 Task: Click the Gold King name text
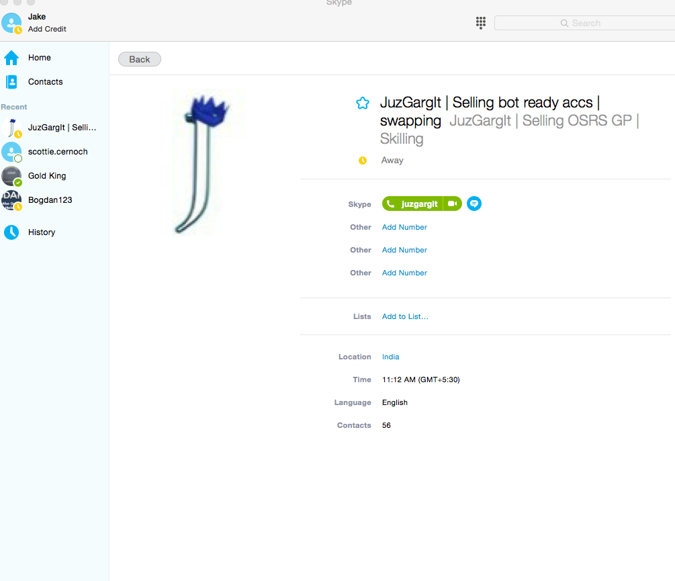coord(47,176)
